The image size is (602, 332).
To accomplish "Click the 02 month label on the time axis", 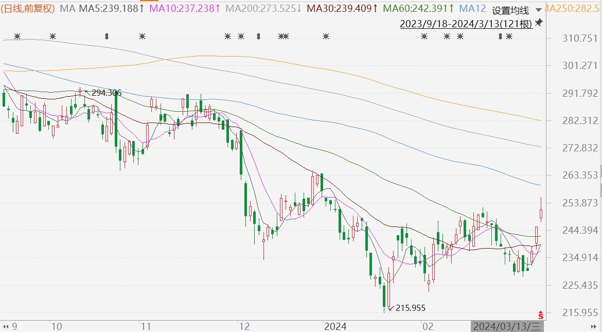I will [x=428, y=327].
